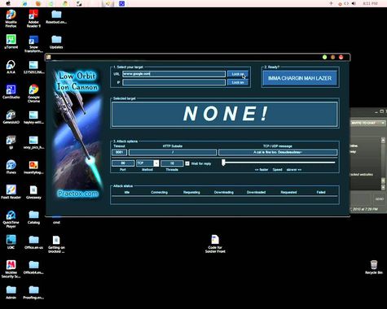Screen dimensions: 387x309
Task: Toggle the Wait for reply checkbox
Action: 187,163
